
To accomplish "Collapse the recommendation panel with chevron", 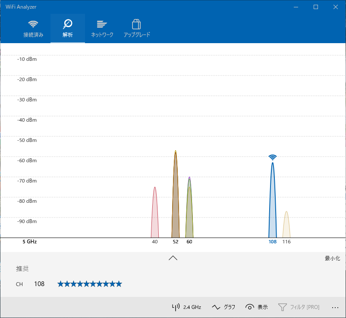I will pyautogui.click(x=173, y=258).
